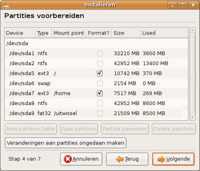Click the 13400 MB used value
Image resolution: width=200 pixels, height=171 pixels.
(156, 64)
